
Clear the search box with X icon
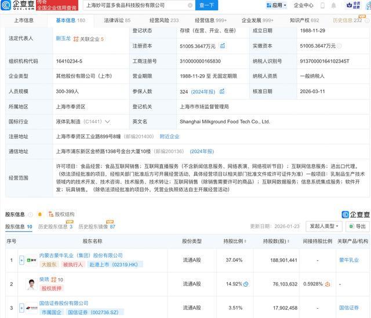pyautogui.click(x=190, y=5)
